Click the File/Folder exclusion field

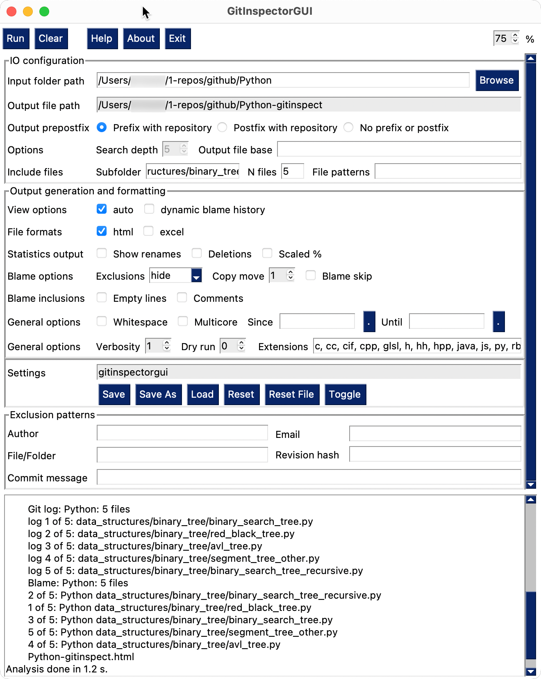click(x=182, y=455)
